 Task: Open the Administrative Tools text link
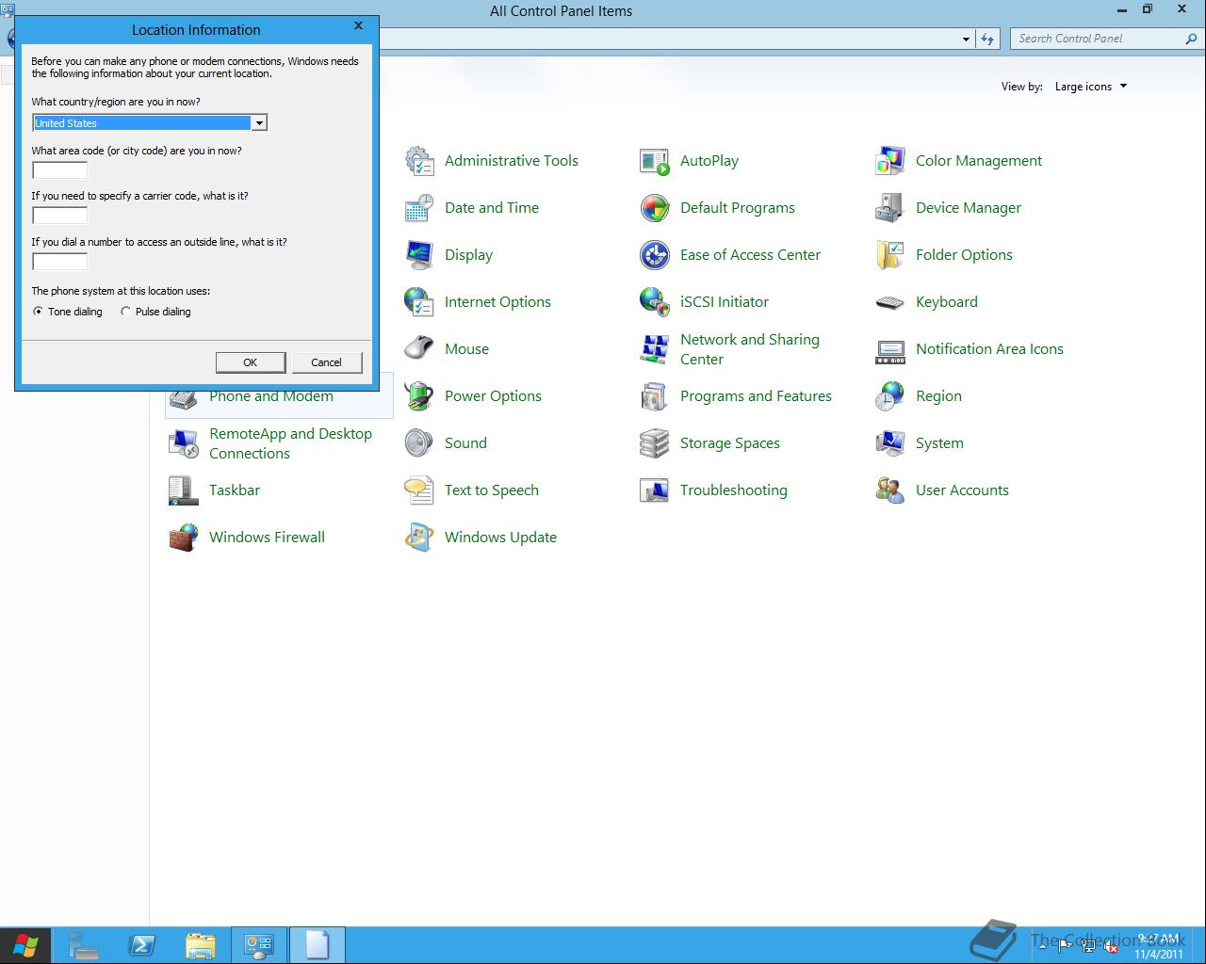[512, 161]
